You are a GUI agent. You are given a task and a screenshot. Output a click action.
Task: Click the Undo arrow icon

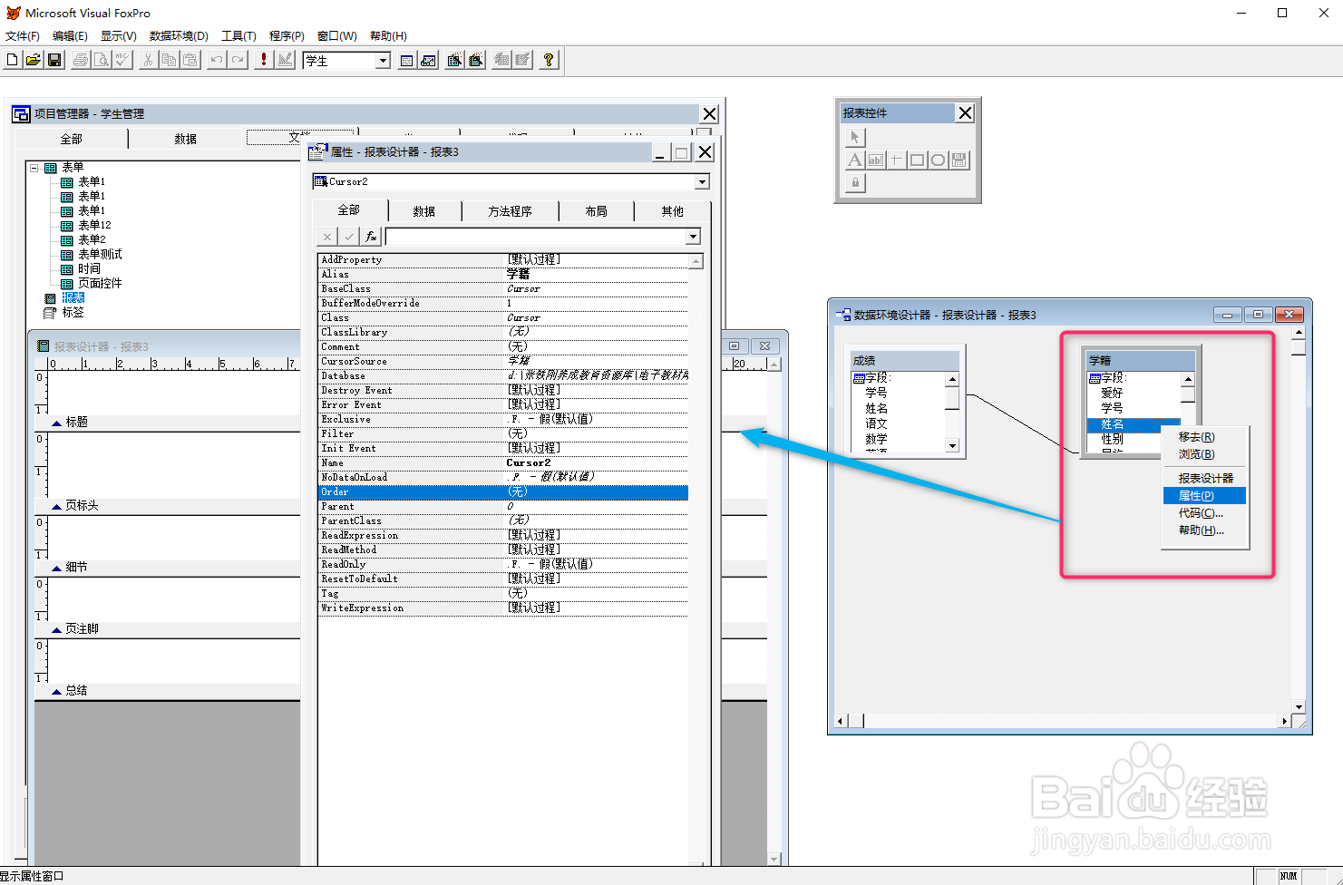click(216, 60)
